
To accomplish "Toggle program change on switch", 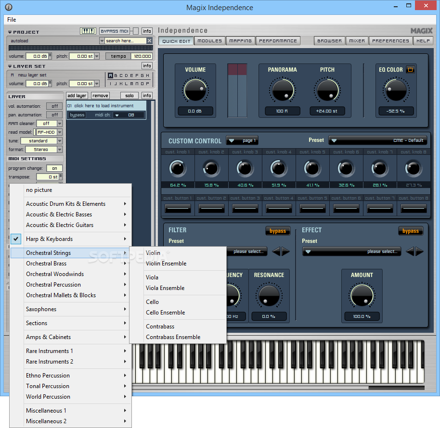I will (x=55, y=168).
